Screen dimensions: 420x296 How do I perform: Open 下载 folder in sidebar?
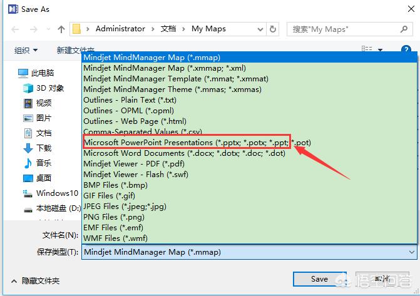(38, 148)
